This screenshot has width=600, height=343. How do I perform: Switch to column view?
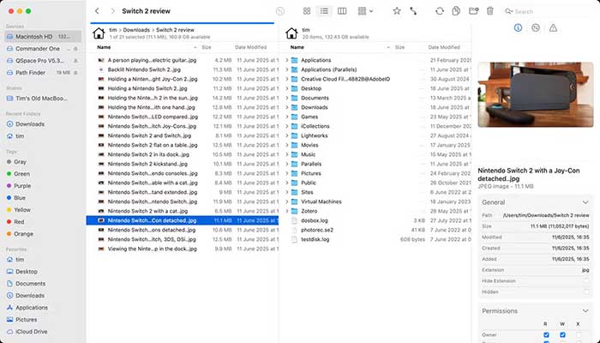(342, 11)
